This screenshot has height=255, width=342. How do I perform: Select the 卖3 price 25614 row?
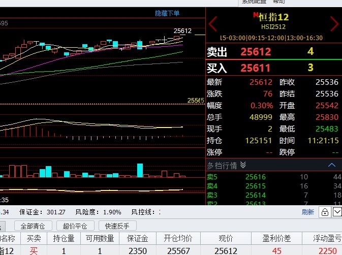pos(274,195)
